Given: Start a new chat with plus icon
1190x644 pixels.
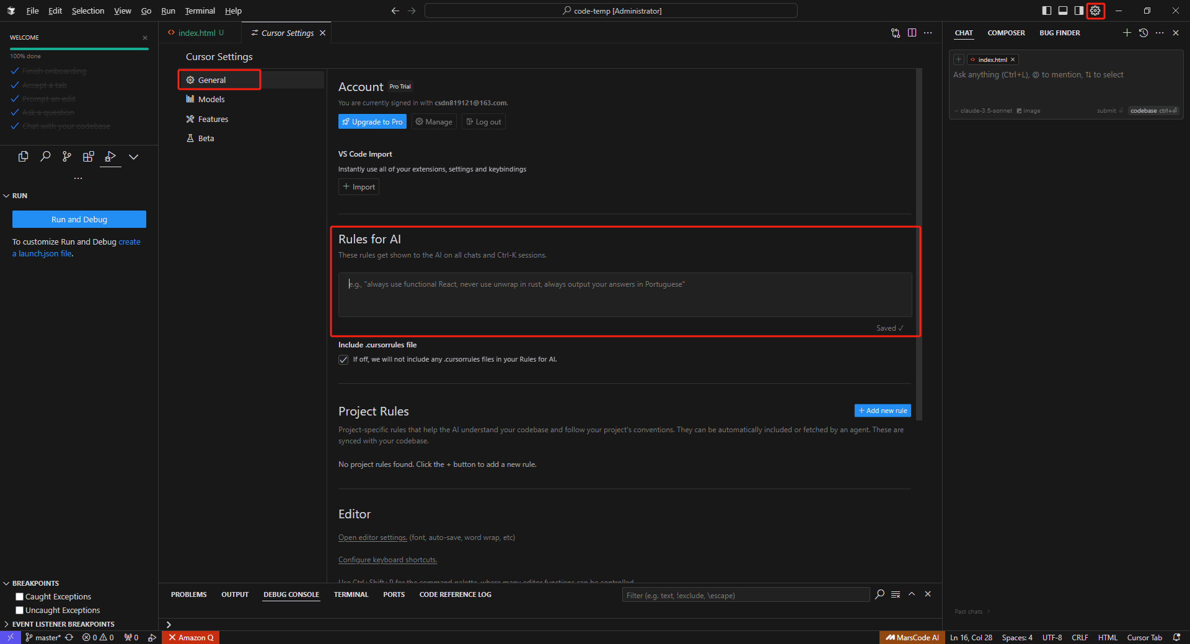Looking at the screenshot, I should (x=1127, y=33).
